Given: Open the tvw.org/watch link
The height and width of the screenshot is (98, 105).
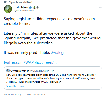Looking at the screenshot, I should click(89, 78).
